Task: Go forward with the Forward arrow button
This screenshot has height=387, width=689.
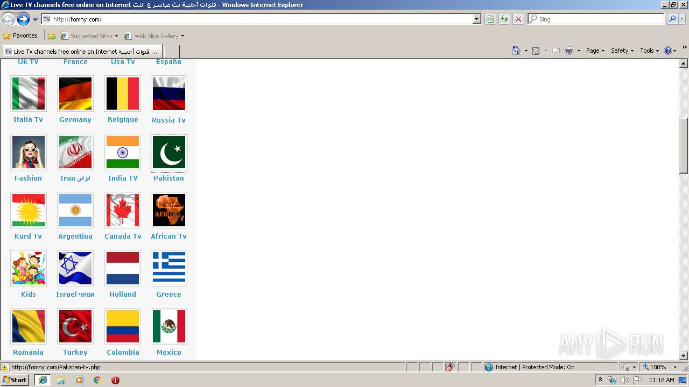Action: 23,19
